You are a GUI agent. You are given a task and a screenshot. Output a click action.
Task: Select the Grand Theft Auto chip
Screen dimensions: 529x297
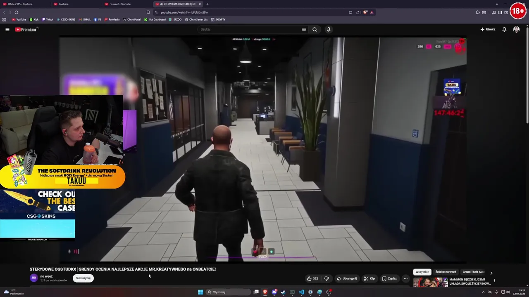(473, 272)
